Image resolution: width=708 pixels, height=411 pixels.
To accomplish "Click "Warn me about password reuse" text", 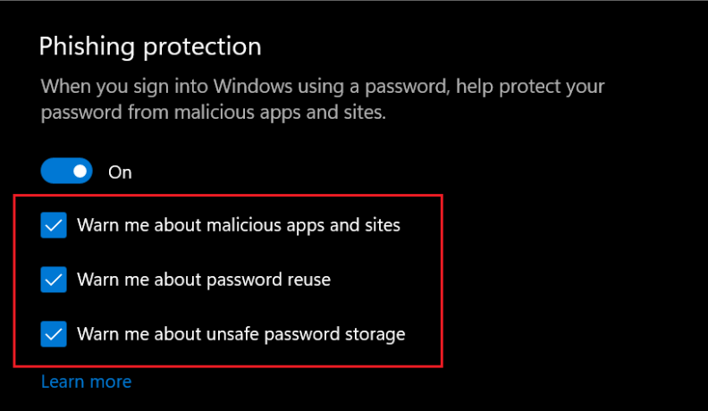I will 204,280.
